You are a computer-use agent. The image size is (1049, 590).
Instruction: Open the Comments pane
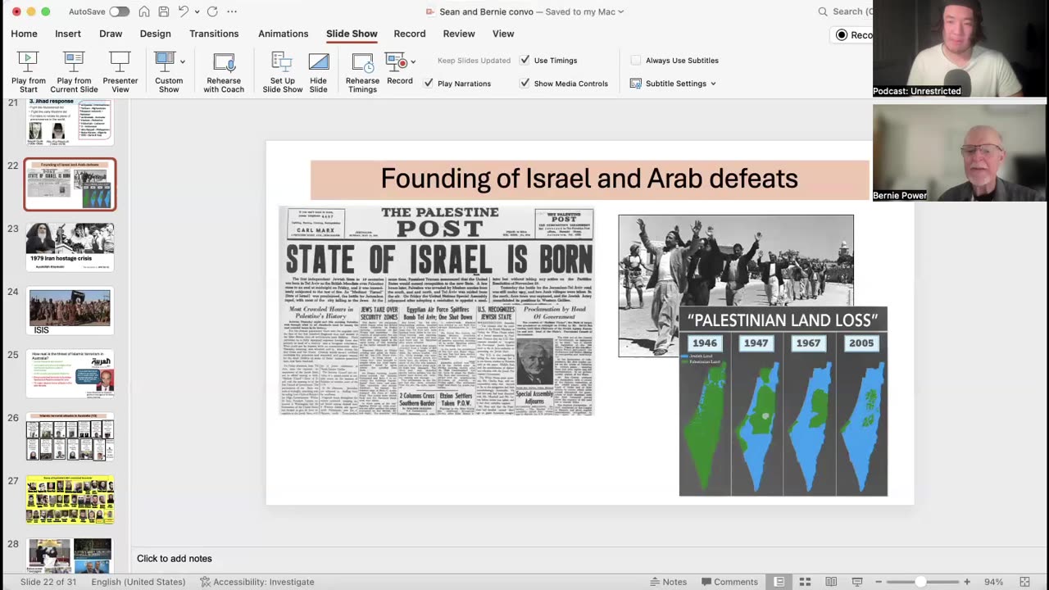tap(729, 582)
